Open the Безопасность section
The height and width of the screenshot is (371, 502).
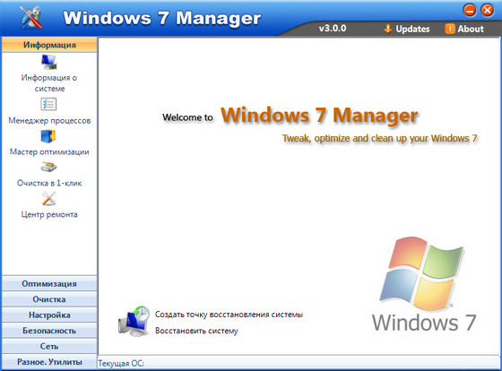coord(49,331)
